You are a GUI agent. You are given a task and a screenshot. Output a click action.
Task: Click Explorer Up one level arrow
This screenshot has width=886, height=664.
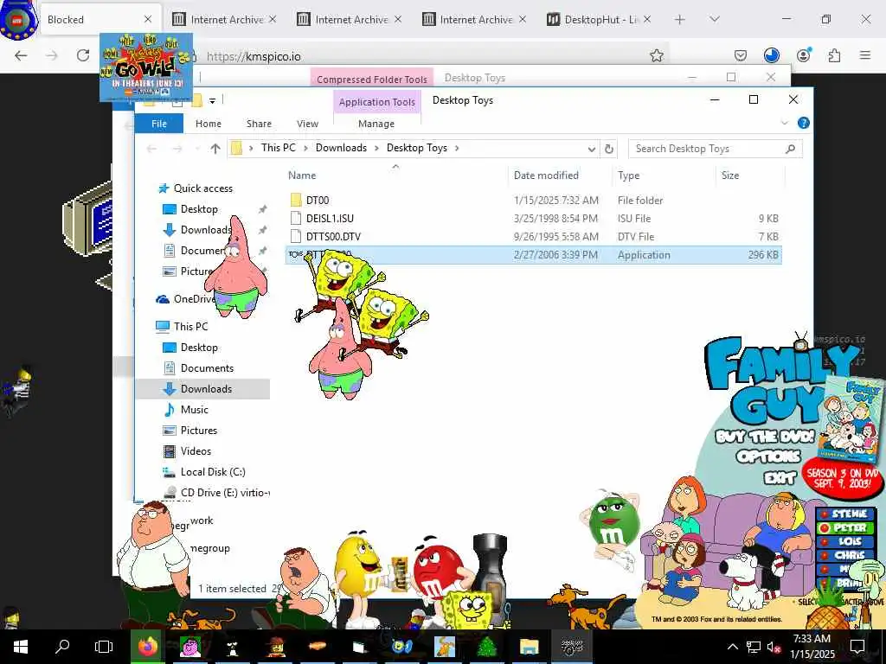[215, 149]
